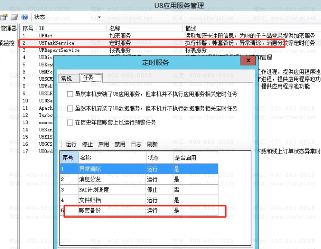Screen dimensions: 321x249
Task: Click the 是否启用 column header in the task table
Action: click(195, 157)
